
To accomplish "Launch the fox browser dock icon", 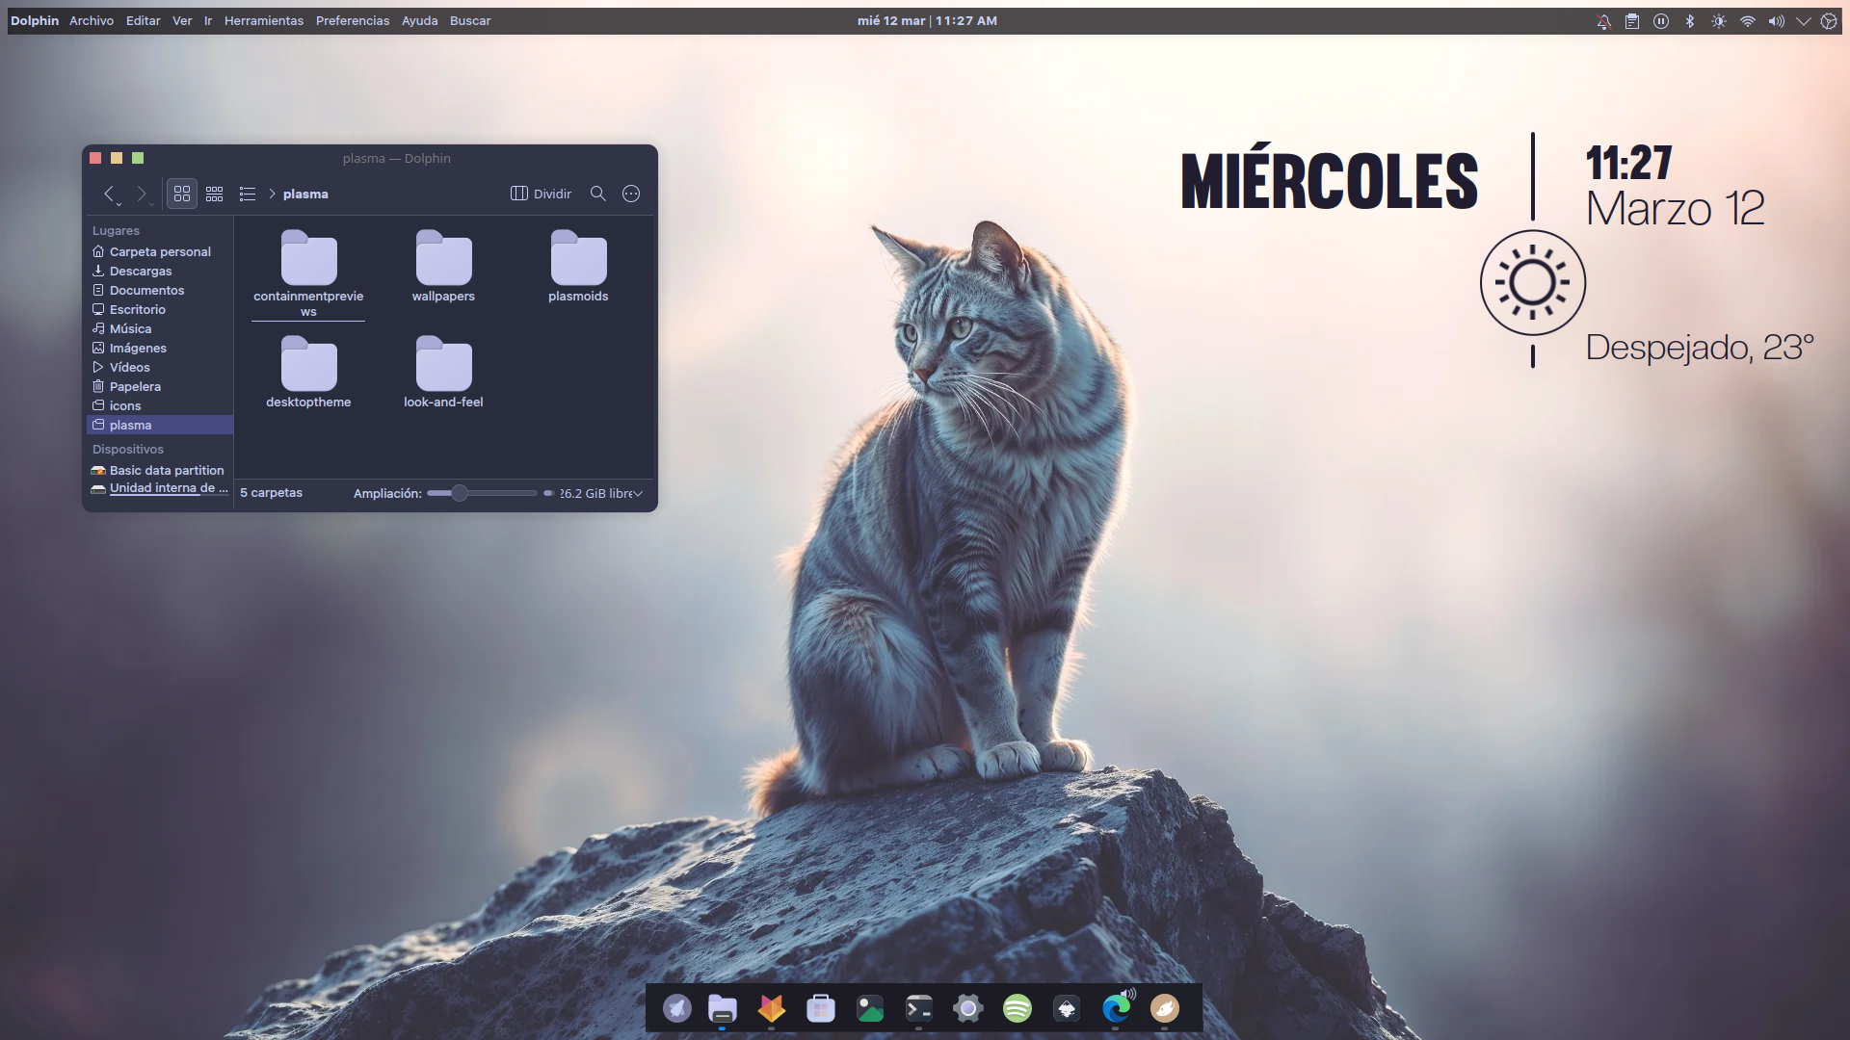I will pos(772,1008).
